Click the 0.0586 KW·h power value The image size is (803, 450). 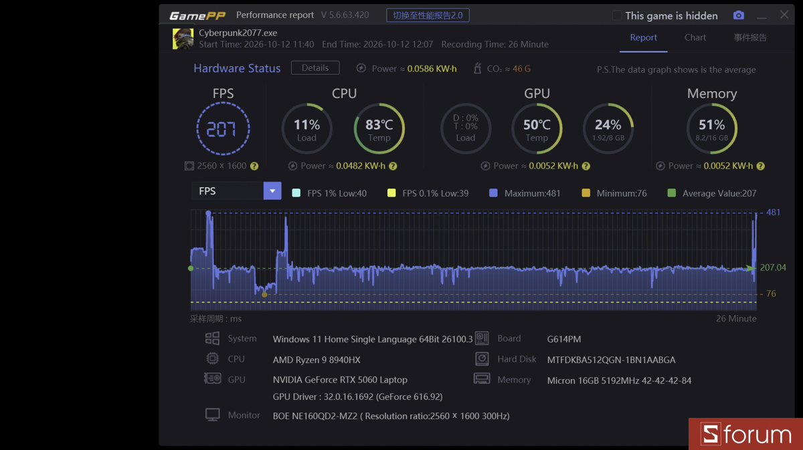coord(432,68)
